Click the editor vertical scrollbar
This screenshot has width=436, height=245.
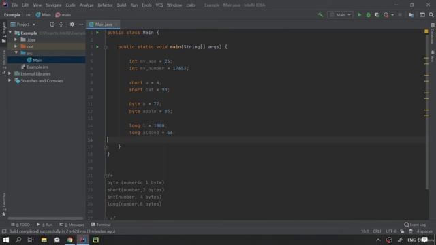pos(427,111)
